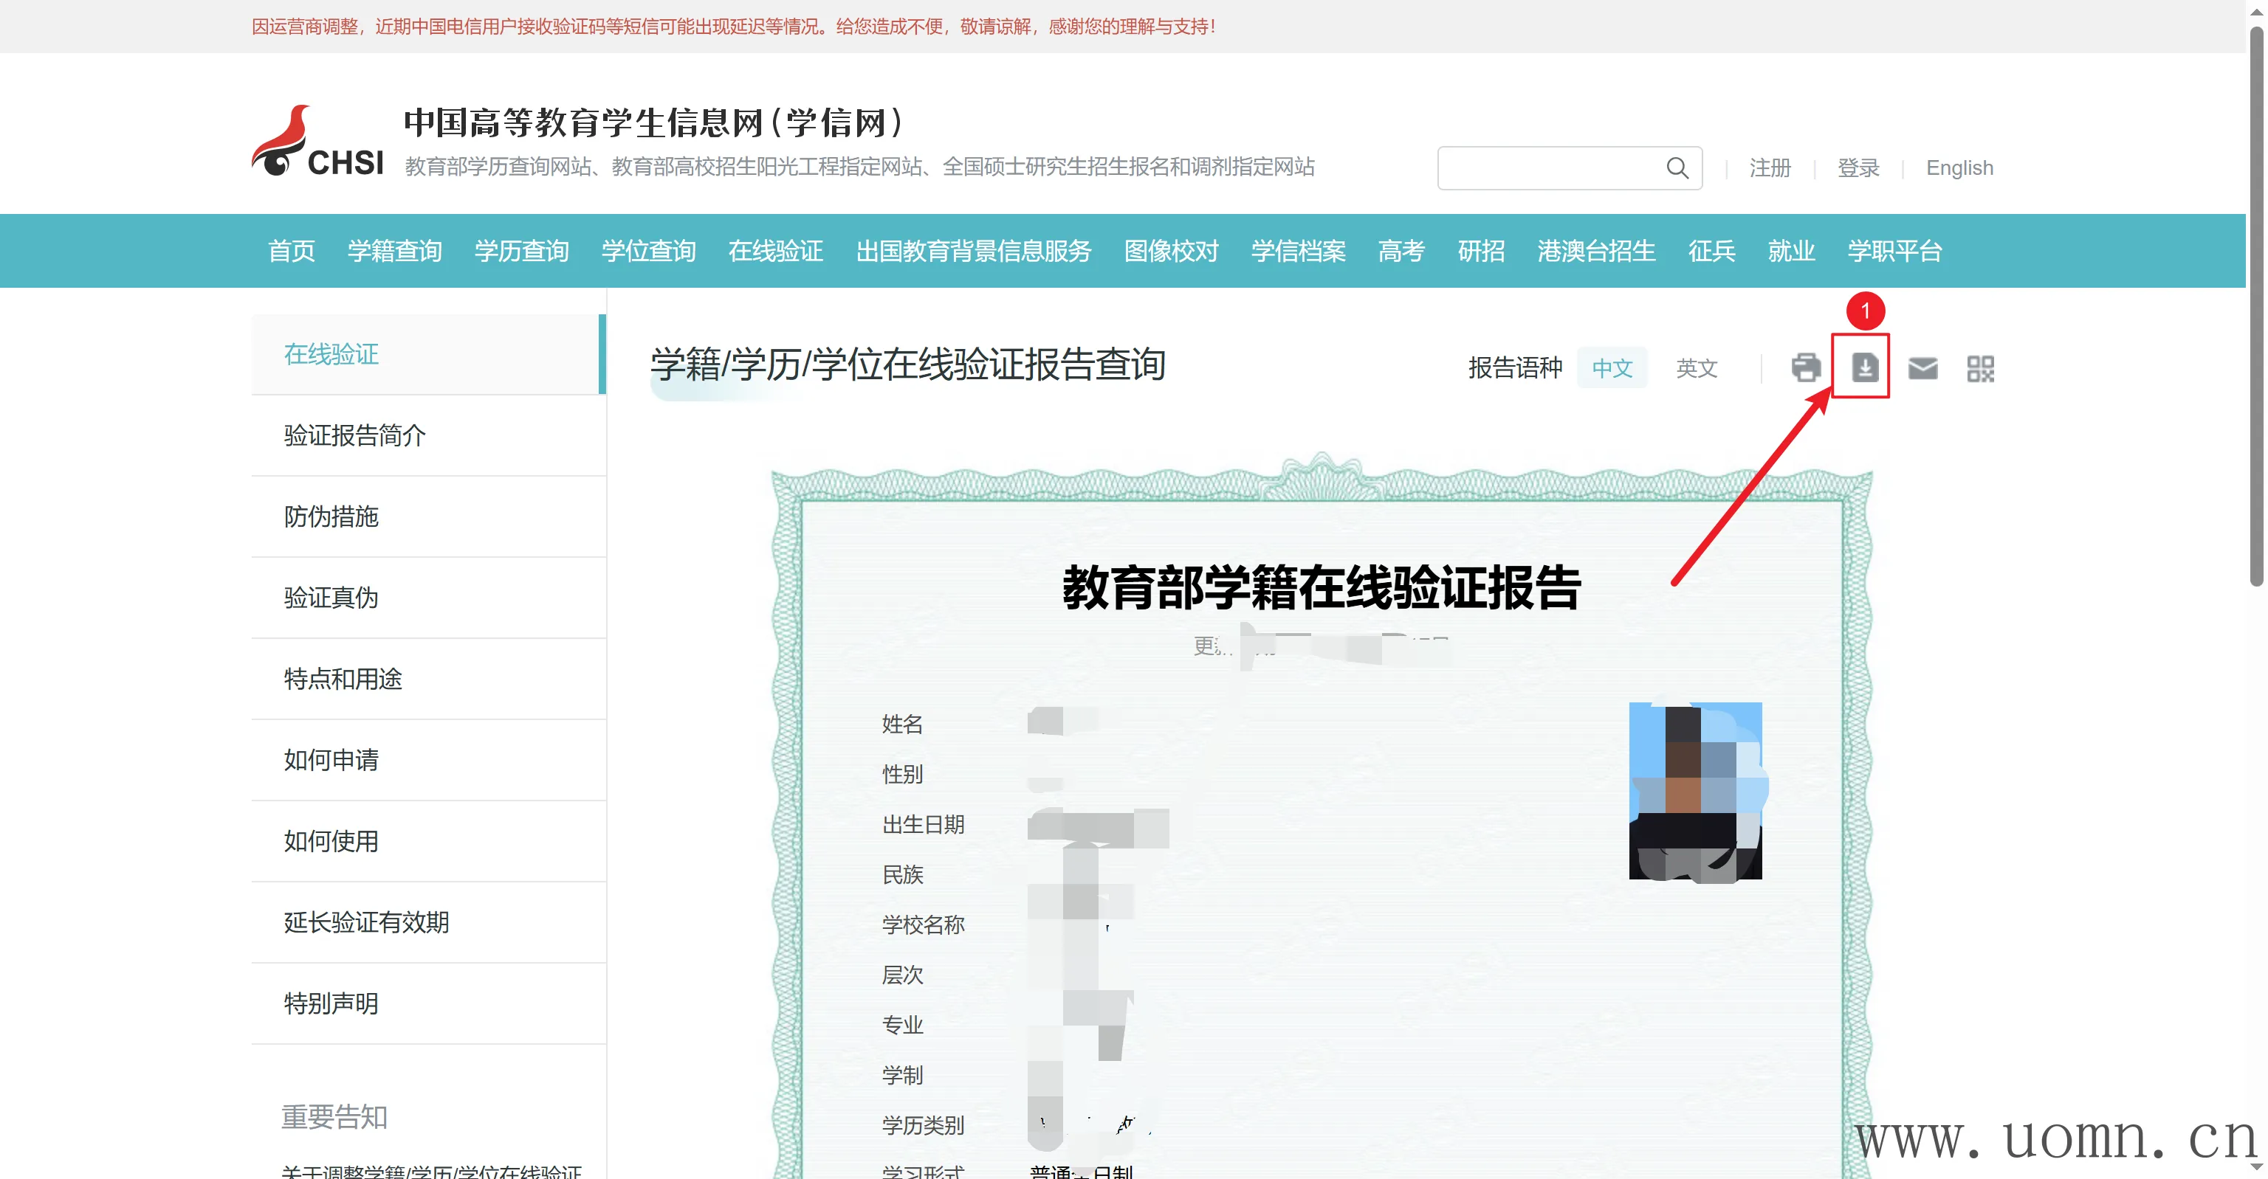Click the site search input field
This screenshot has width=2268, height=1179.
click(1550, 168)
